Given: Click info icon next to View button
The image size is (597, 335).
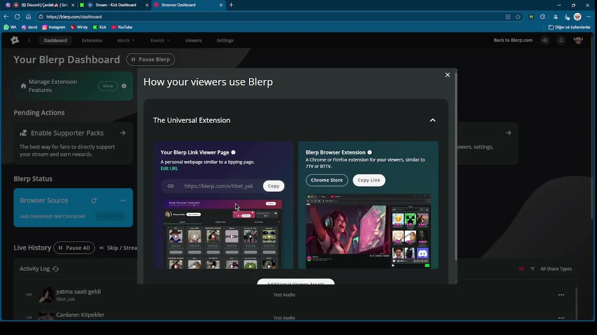Looking at the screenshot, I should (124, 86).
